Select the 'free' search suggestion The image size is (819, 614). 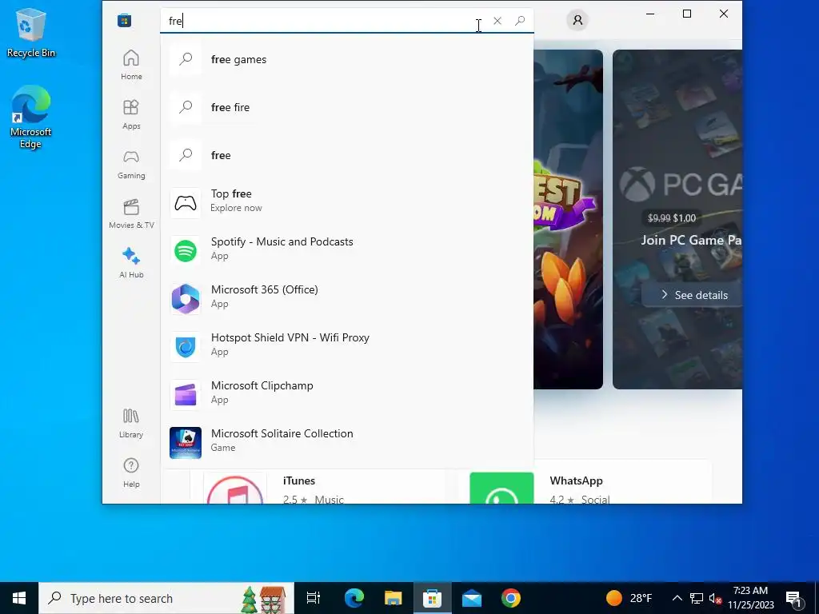(347, 155)
